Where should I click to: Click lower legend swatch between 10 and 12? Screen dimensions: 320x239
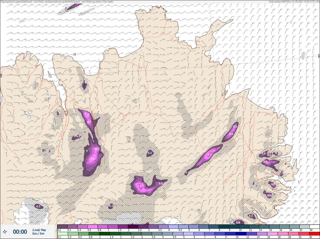tap(241, 234)
